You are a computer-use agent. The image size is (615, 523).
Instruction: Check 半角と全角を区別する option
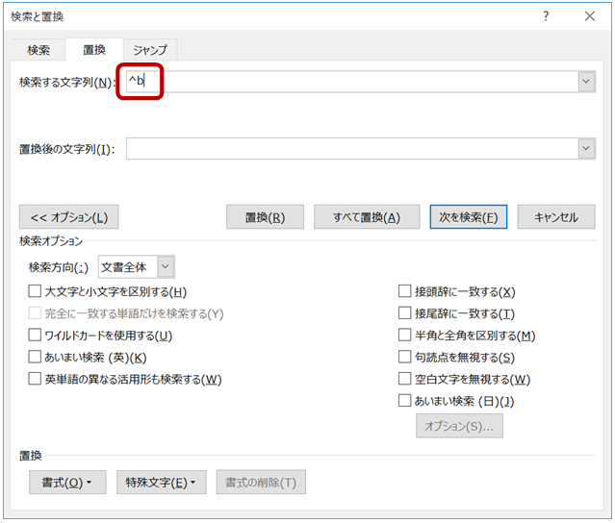[405, 336]
